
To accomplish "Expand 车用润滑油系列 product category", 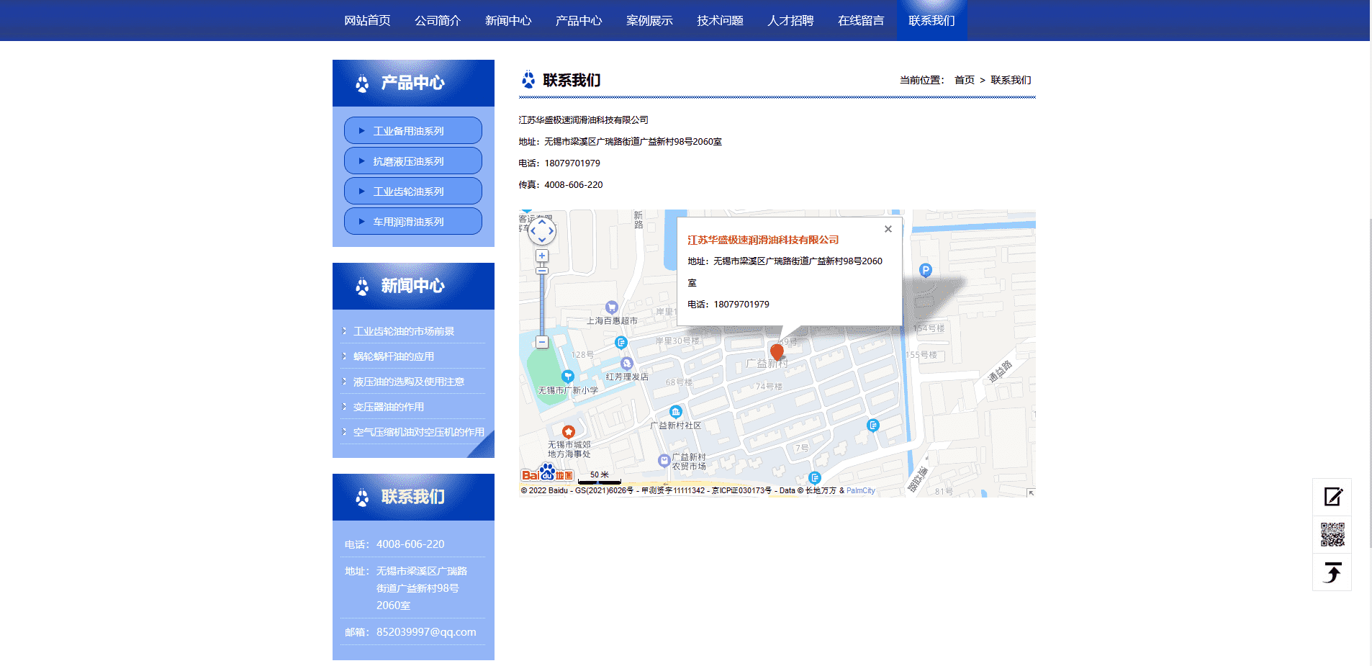I will pyautogui.click(x=412, y=222).
